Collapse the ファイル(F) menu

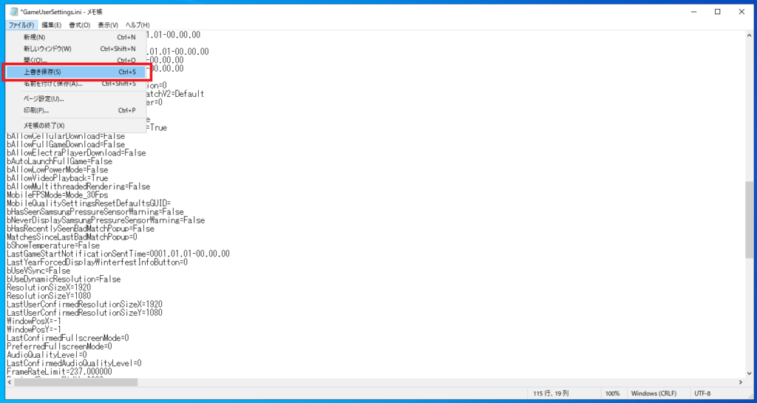(21, 25)
